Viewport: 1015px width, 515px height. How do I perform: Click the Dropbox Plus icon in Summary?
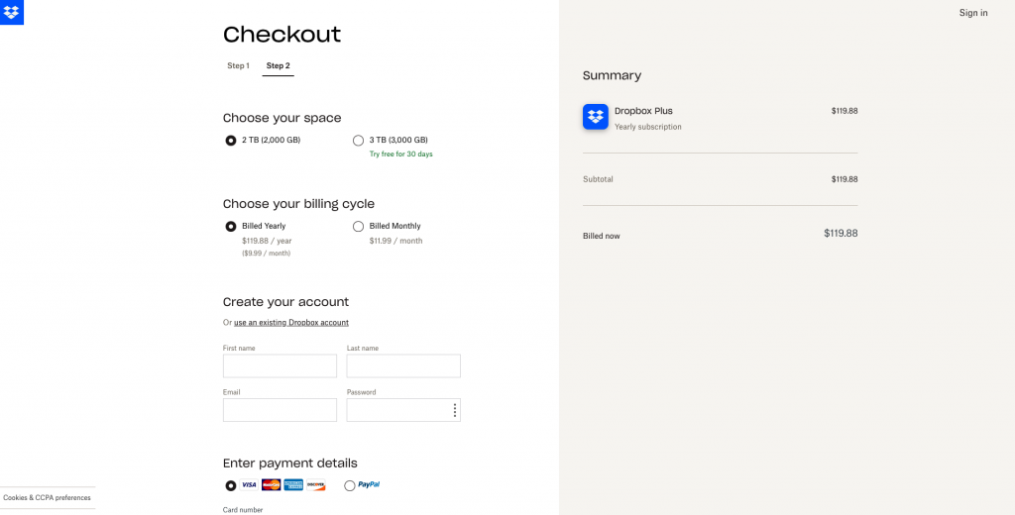(595, 117)
